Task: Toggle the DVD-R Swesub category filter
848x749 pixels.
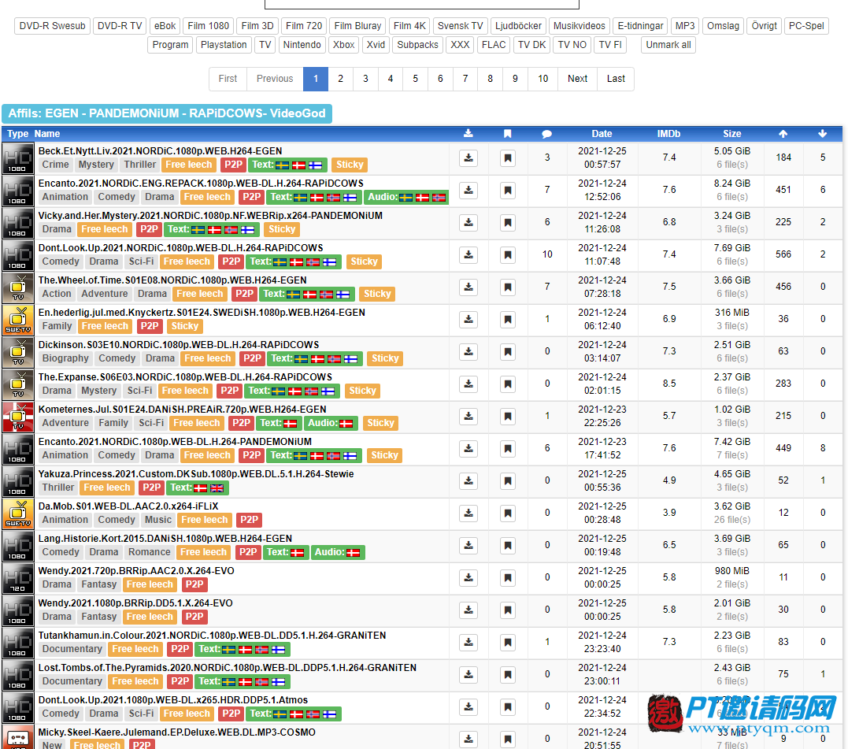Action: point(53,26)
